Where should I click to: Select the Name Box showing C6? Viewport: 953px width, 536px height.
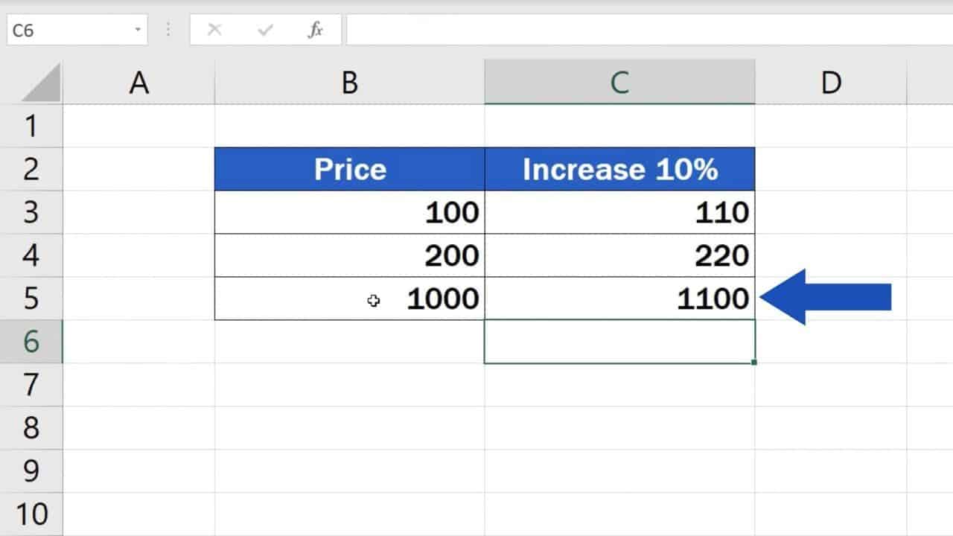pos(67,30)
